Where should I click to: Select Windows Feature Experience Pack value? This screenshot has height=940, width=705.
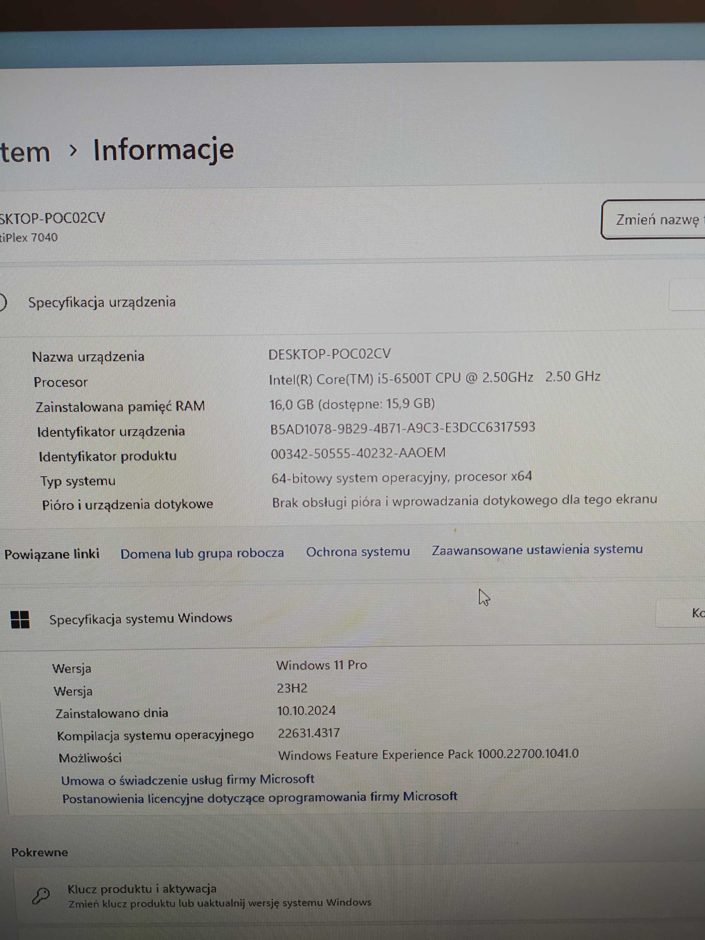point(428,754)
